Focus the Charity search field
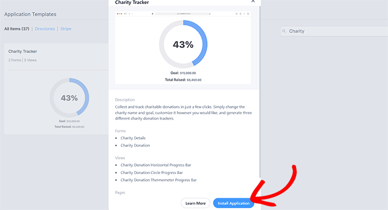 click(x=334, y=31)
